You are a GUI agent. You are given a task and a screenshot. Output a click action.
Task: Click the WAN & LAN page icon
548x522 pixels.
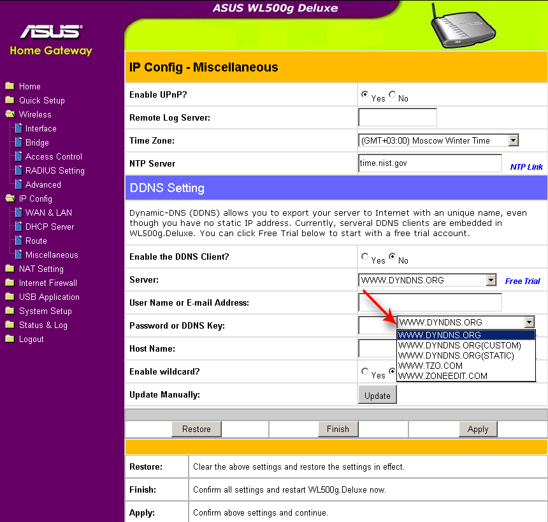[19, 213]
